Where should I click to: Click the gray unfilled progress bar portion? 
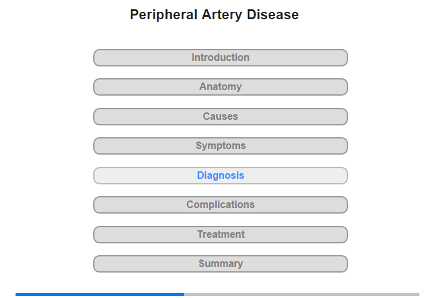click(x=301, y=294)
